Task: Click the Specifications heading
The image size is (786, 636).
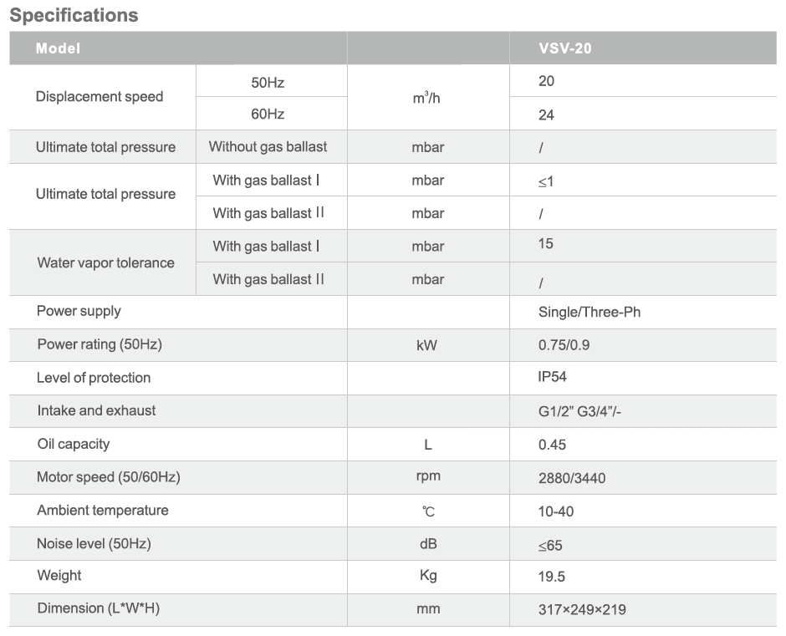Action: [x=74, y=15]
